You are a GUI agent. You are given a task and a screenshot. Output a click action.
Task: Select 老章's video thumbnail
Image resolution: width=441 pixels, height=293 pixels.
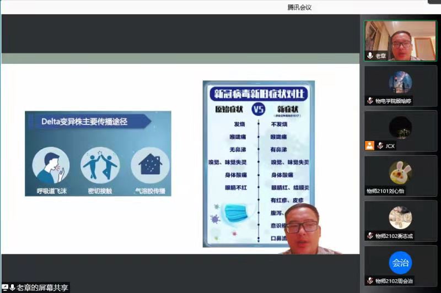(x=400, y=40)
